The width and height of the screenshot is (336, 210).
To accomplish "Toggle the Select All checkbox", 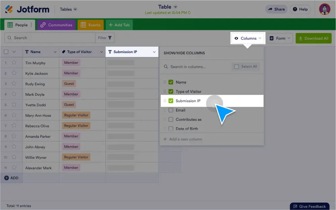I will click(237, 67).
